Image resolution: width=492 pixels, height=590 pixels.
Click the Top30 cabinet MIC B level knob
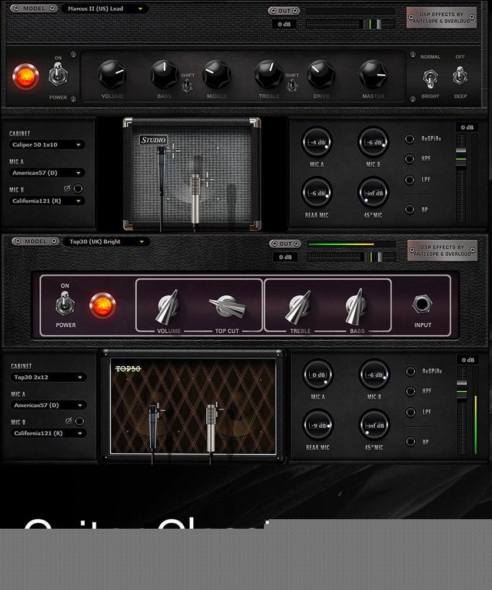374,375
